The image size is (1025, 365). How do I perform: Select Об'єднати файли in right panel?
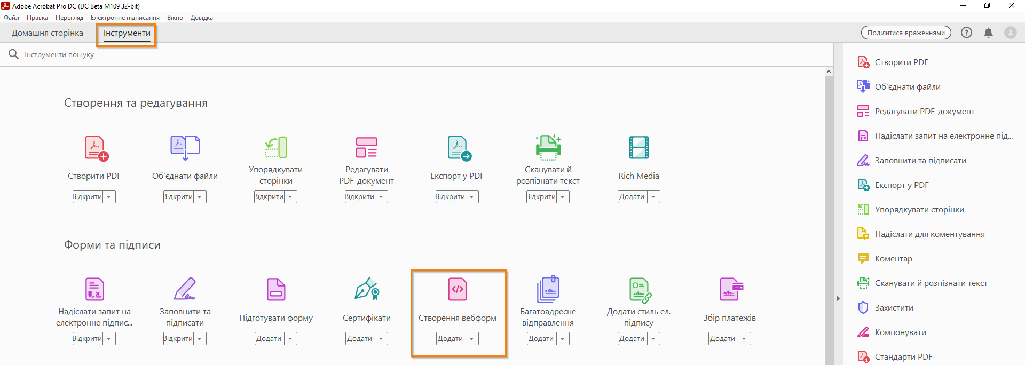[x=898, y=86]
